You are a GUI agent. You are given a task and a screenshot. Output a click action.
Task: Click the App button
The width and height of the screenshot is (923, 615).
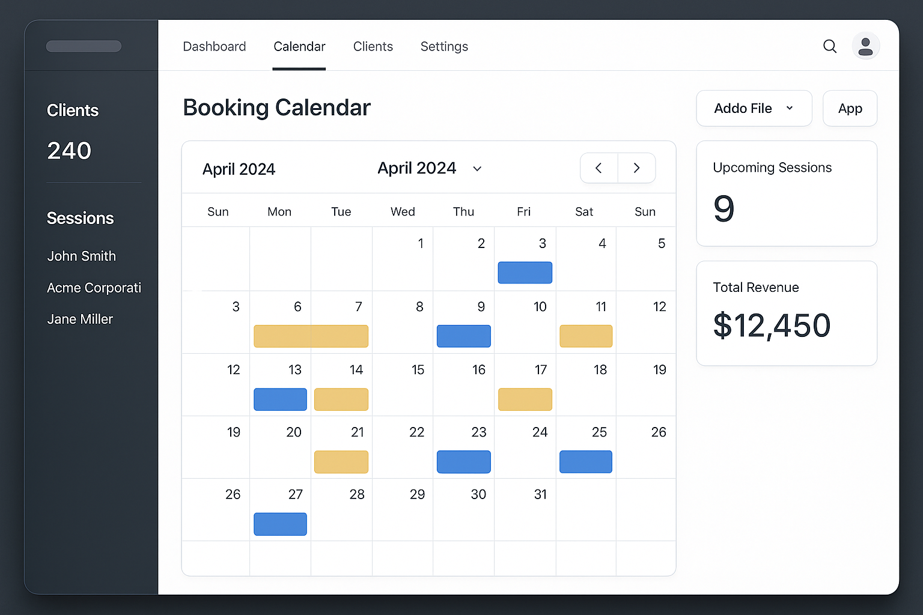[x=850, y=108]
